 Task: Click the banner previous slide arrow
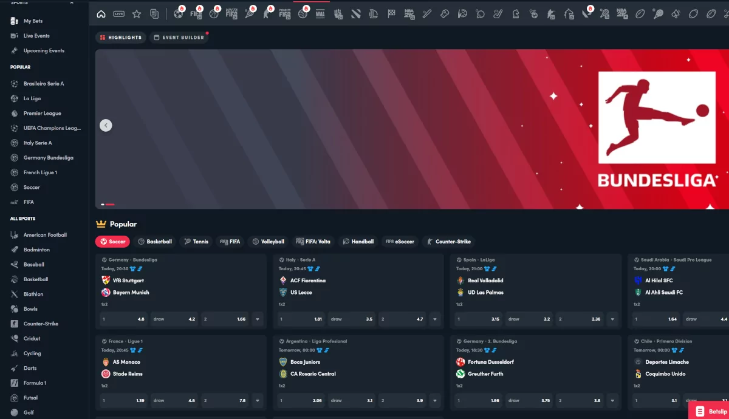106,126
